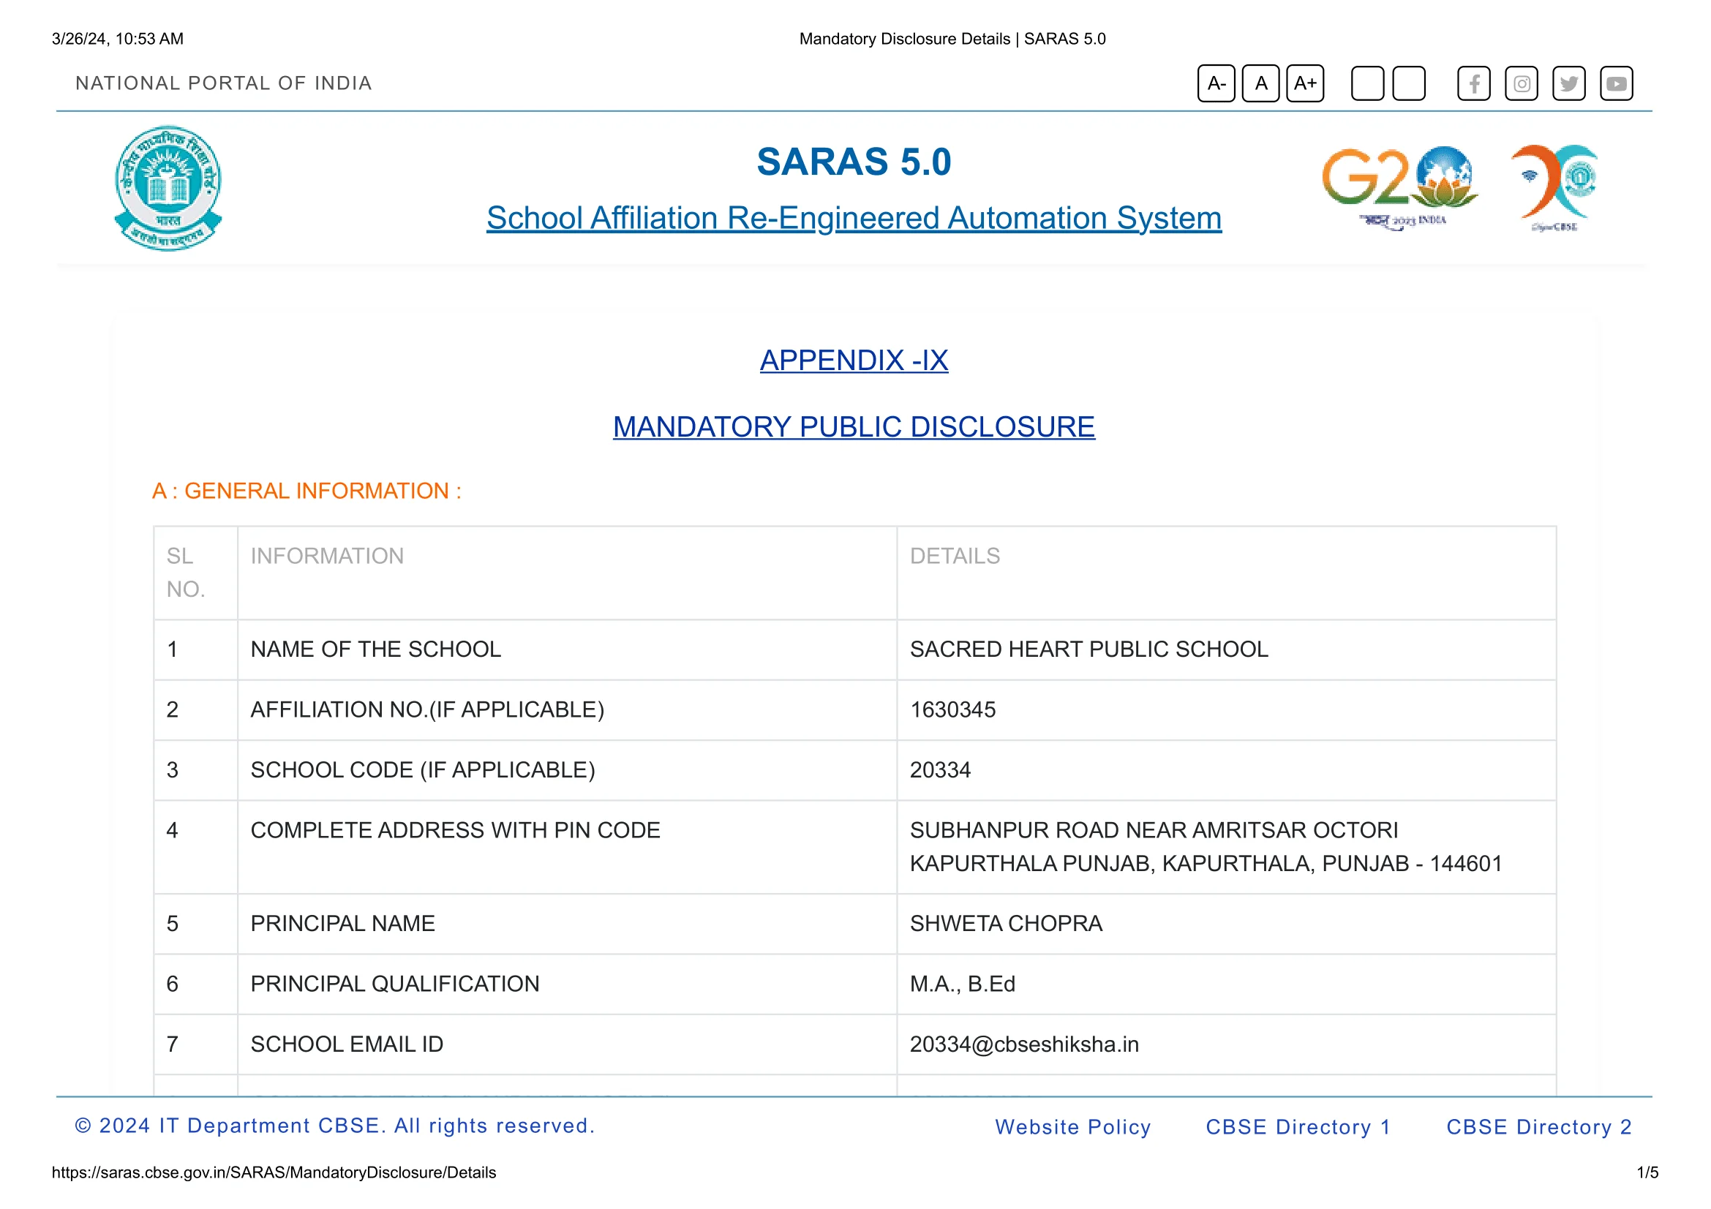Select affiliation number 1630345

click(1227, 710)
